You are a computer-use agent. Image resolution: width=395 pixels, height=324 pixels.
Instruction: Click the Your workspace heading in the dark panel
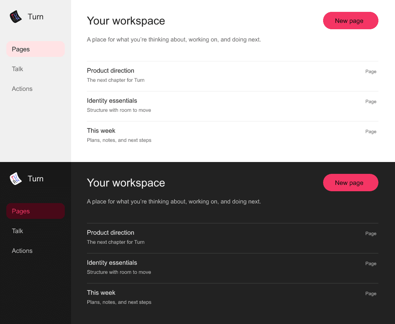[126, 183]
